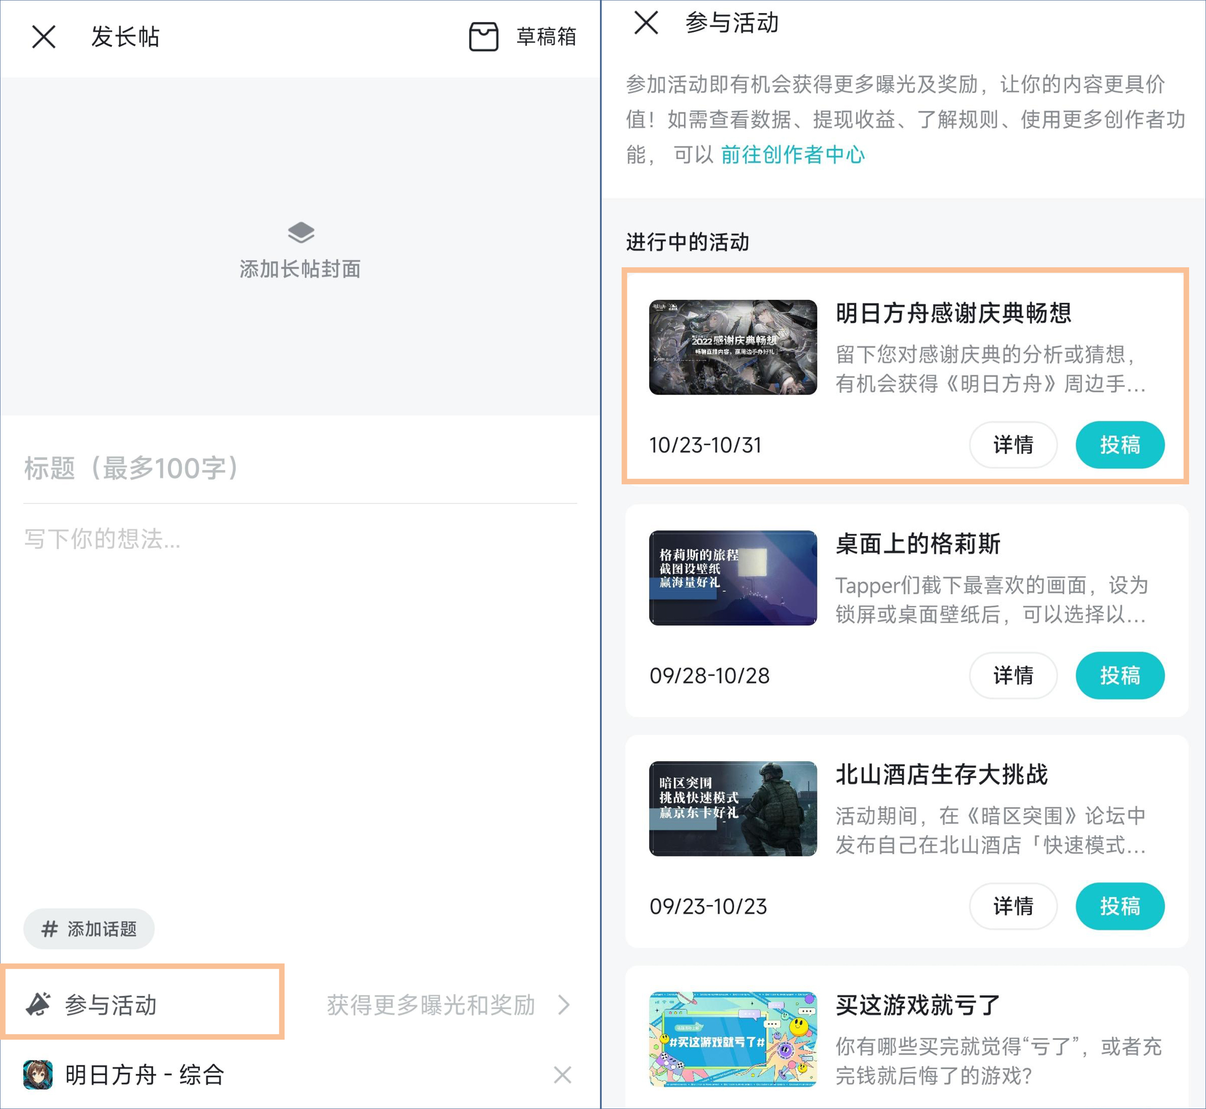Image resolution: width=1206 pixels, height=1109 pixels.
Task: Tap the 参与活动 megaphone icon
Action: [x=39, y=1005]
